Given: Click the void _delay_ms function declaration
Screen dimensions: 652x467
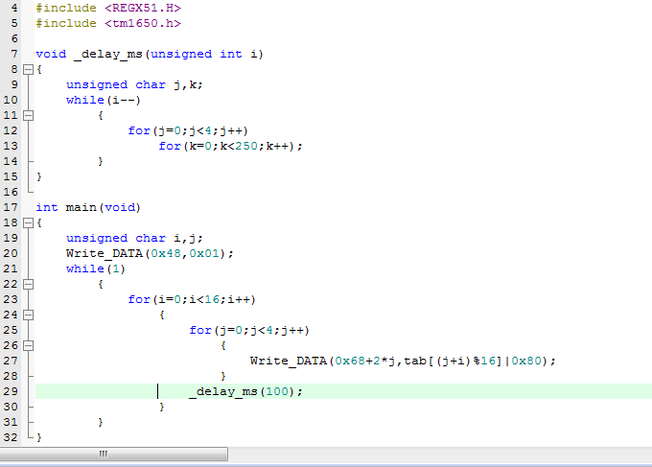Looking at the screenshot, I should [x=150, y=54].
